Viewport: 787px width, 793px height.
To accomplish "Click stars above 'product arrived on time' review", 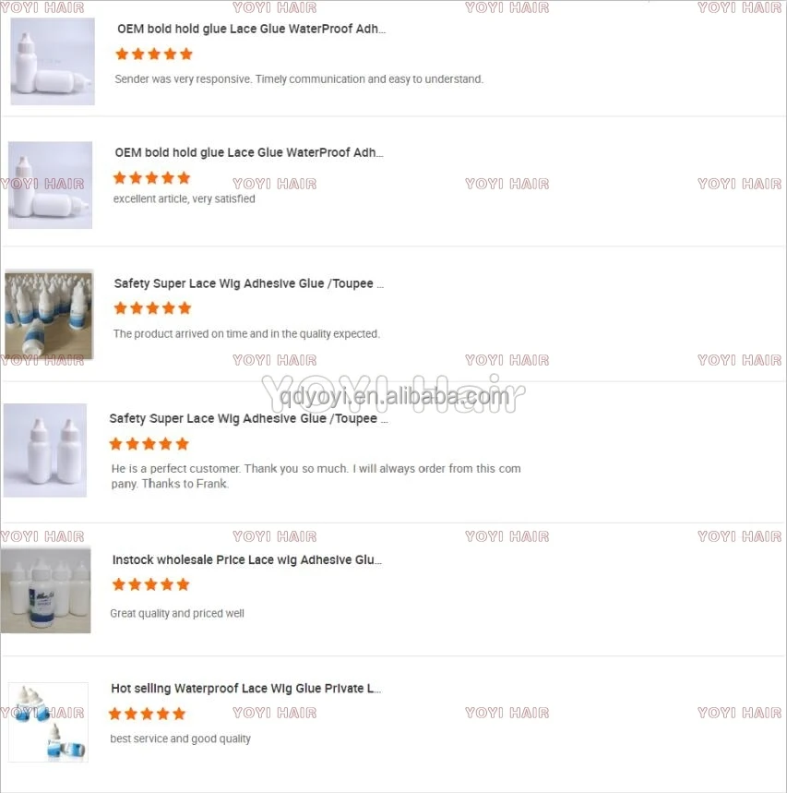I will 152,308.
